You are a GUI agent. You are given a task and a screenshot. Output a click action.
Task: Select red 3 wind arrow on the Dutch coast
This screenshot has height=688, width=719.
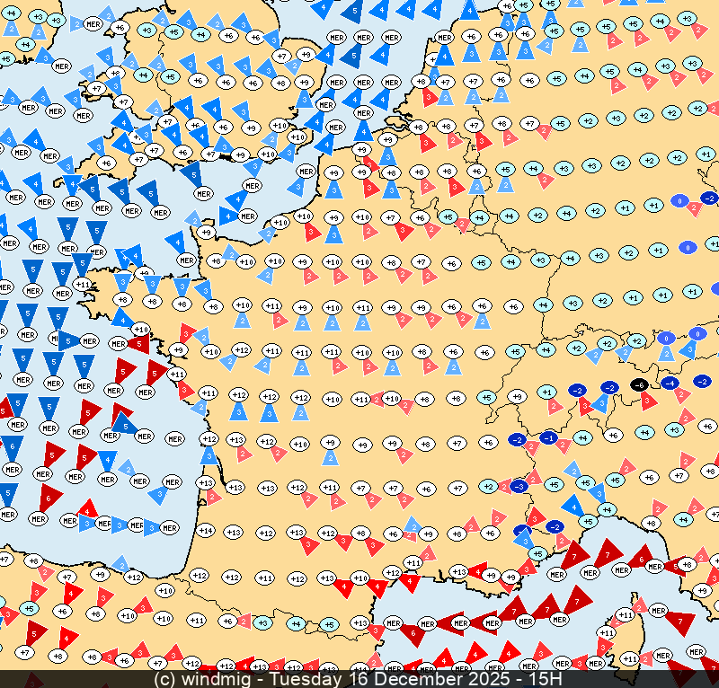point(430,96)
